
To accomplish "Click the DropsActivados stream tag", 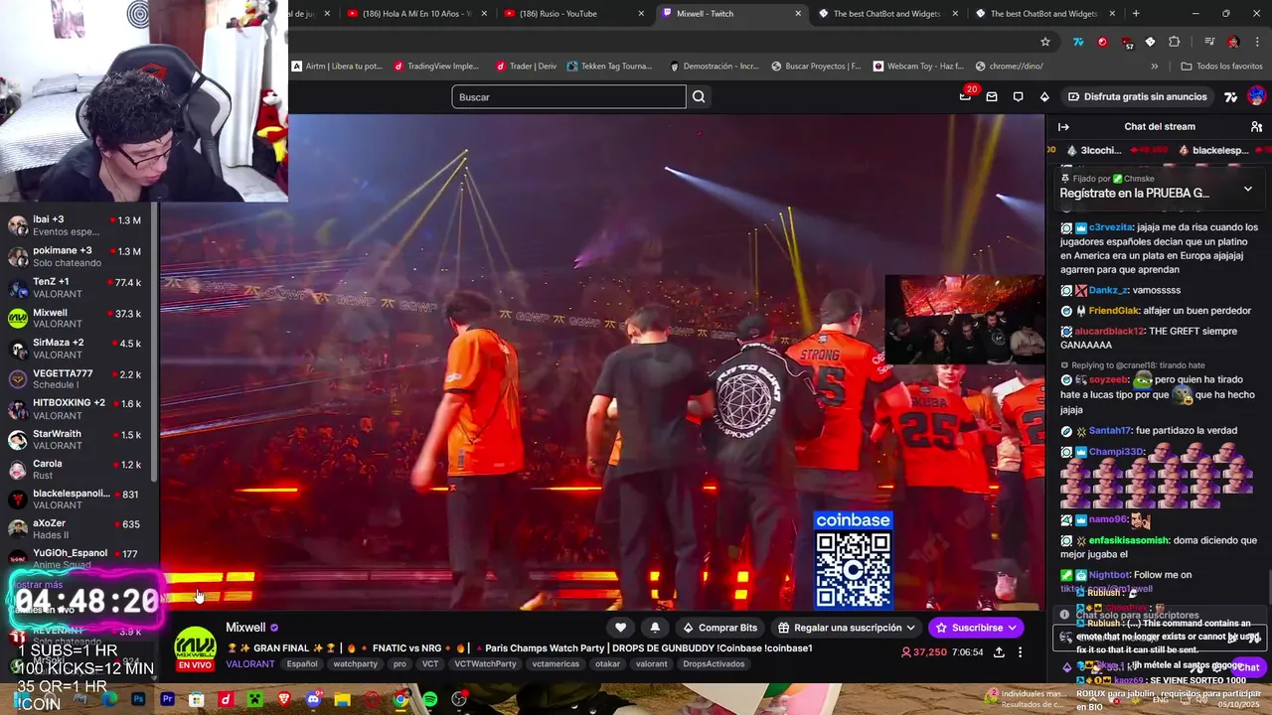I will click(x=714, y=664).
